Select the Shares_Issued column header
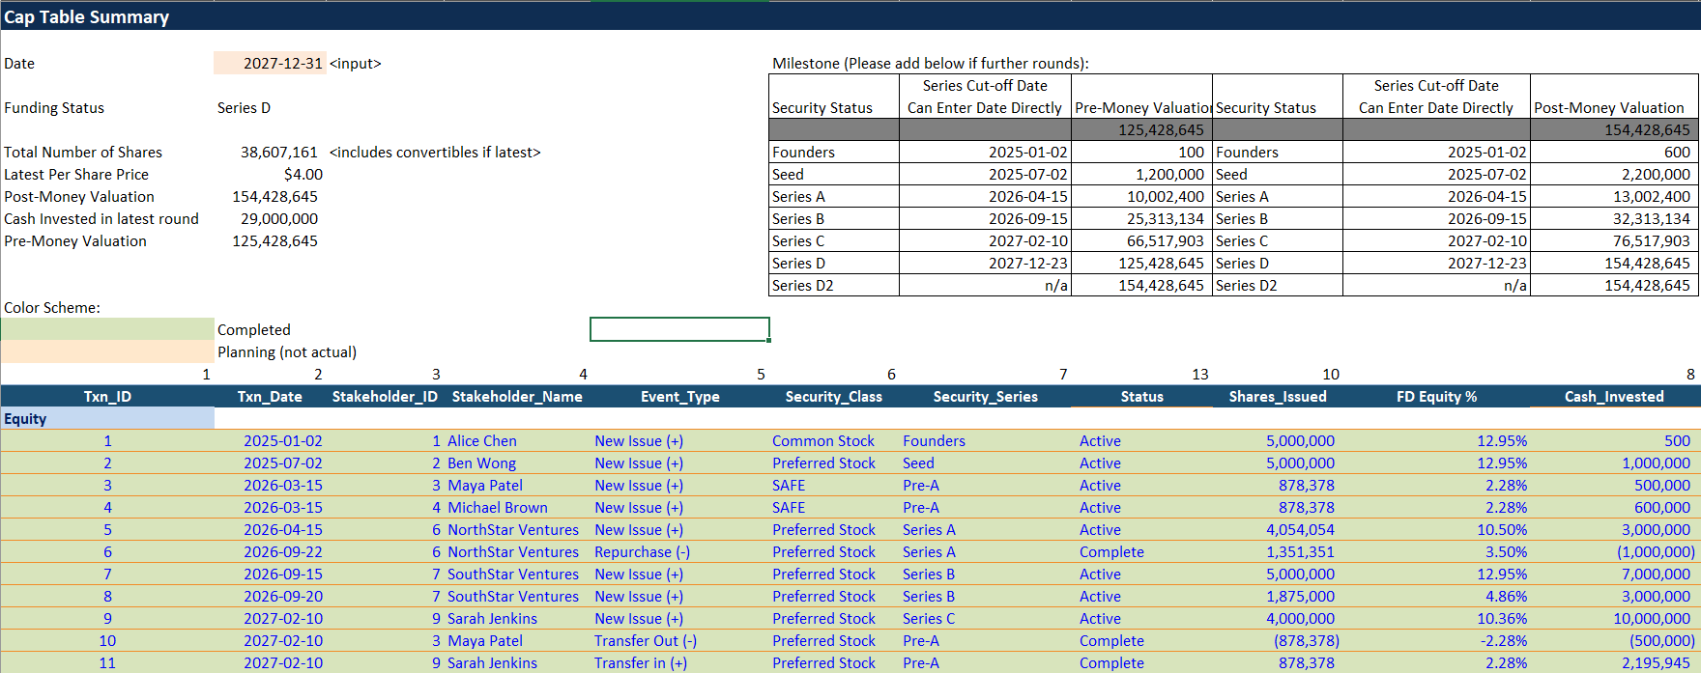This screenshot has width=1701, height=673. 1277,397
